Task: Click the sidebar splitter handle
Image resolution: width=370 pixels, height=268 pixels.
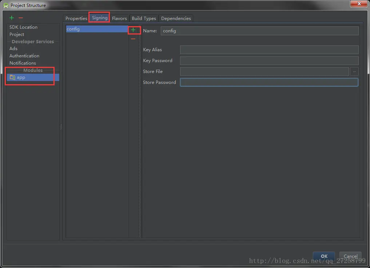Action: pos(61,127)
